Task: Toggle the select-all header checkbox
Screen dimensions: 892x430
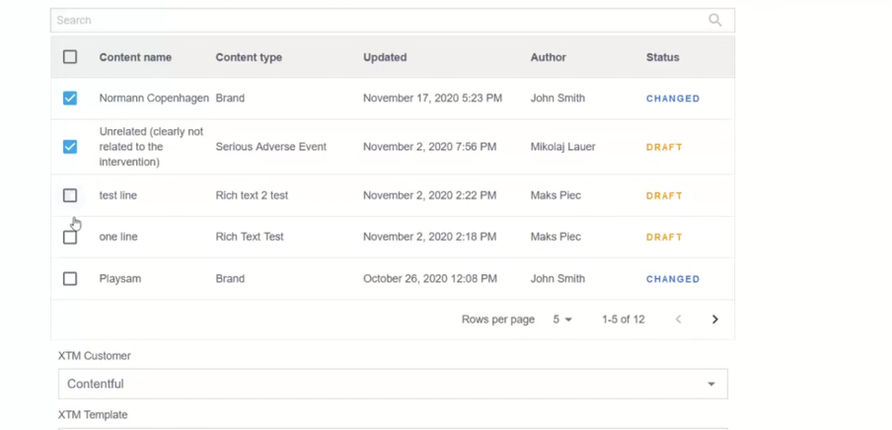Action: click(70, 57)
